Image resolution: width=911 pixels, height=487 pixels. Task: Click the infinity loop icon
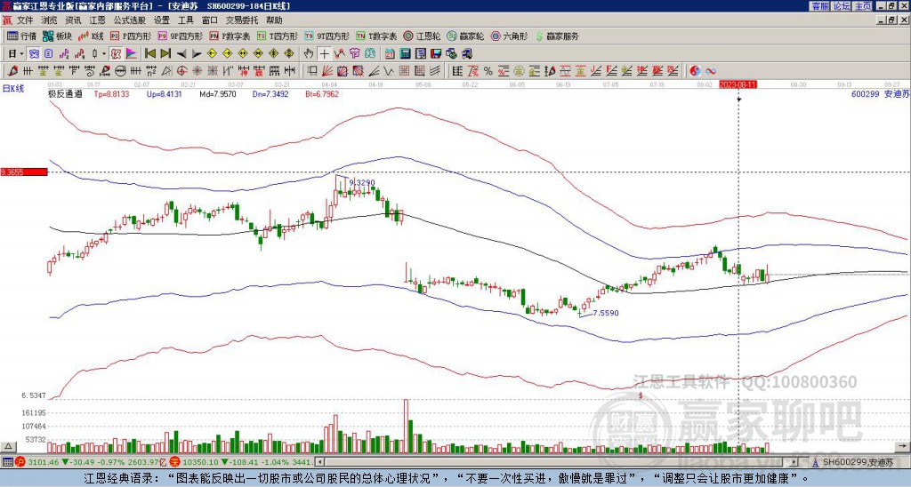coord(711,71)
